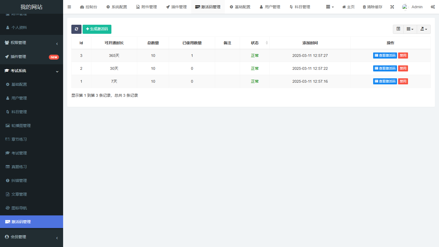
Task: Open the export data dropdown
Action: (424, 29)
